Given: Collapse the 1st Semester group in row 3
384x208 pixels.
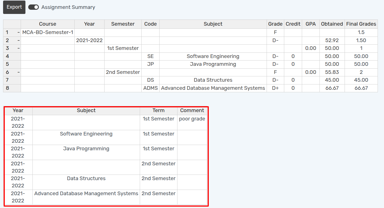Looking at the screenshot, I should pos(18,48).
